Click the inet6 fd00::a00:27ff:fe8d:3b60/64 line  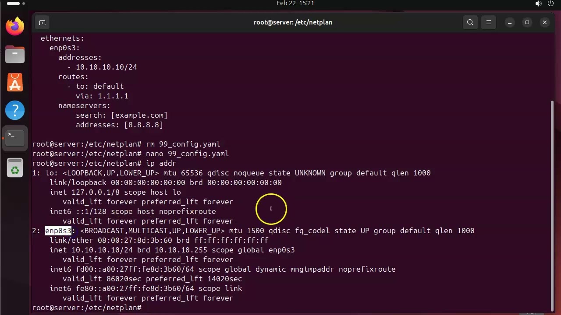pos(223,269)
